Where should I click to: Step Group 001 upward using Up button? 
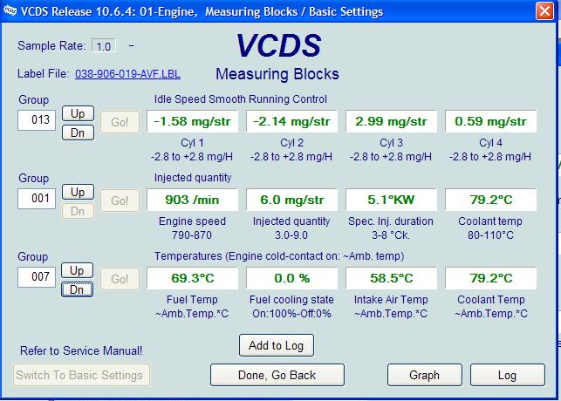tap(78, 192)
